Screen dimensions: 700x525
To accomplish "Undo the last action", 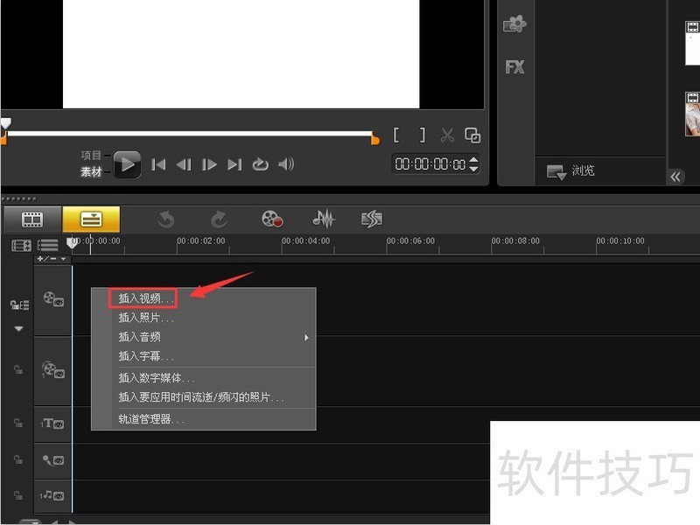I will [166, 220].
